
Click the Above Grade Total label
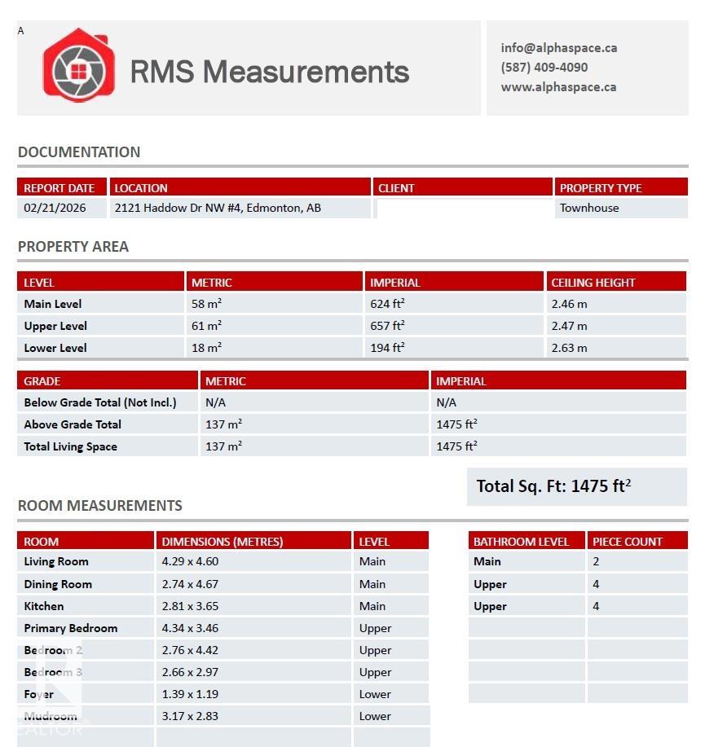tap(73, 424)
